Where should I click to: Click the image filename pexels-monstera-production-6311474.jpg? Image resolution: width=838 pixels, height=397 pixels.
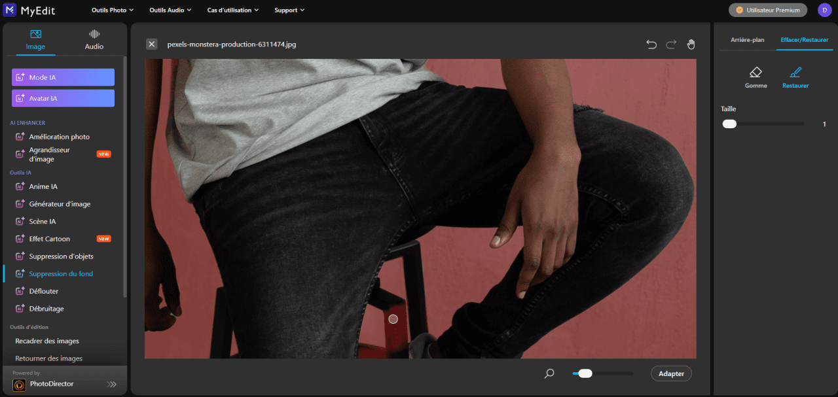(x=232, y=44)
